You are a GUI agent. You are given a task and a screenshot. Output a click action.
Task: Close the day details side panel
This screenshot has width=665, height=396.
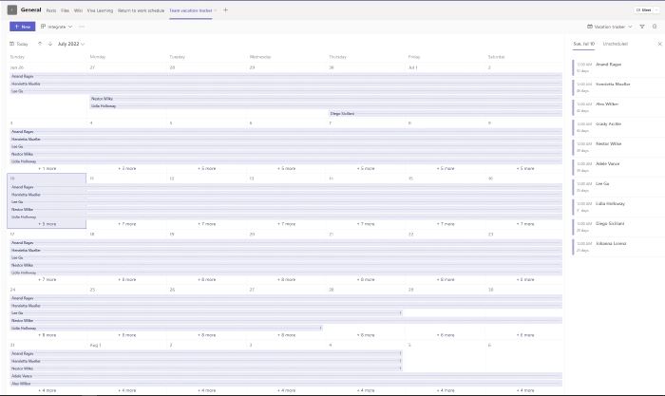(x=659, y=44)
